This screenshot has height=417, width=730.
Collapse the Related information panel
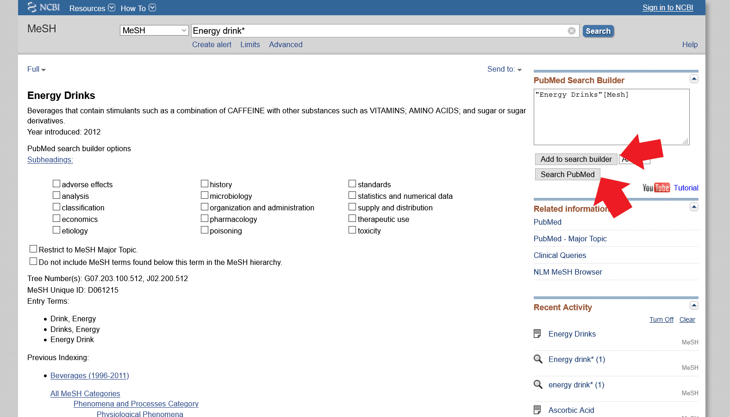(694, 207)
